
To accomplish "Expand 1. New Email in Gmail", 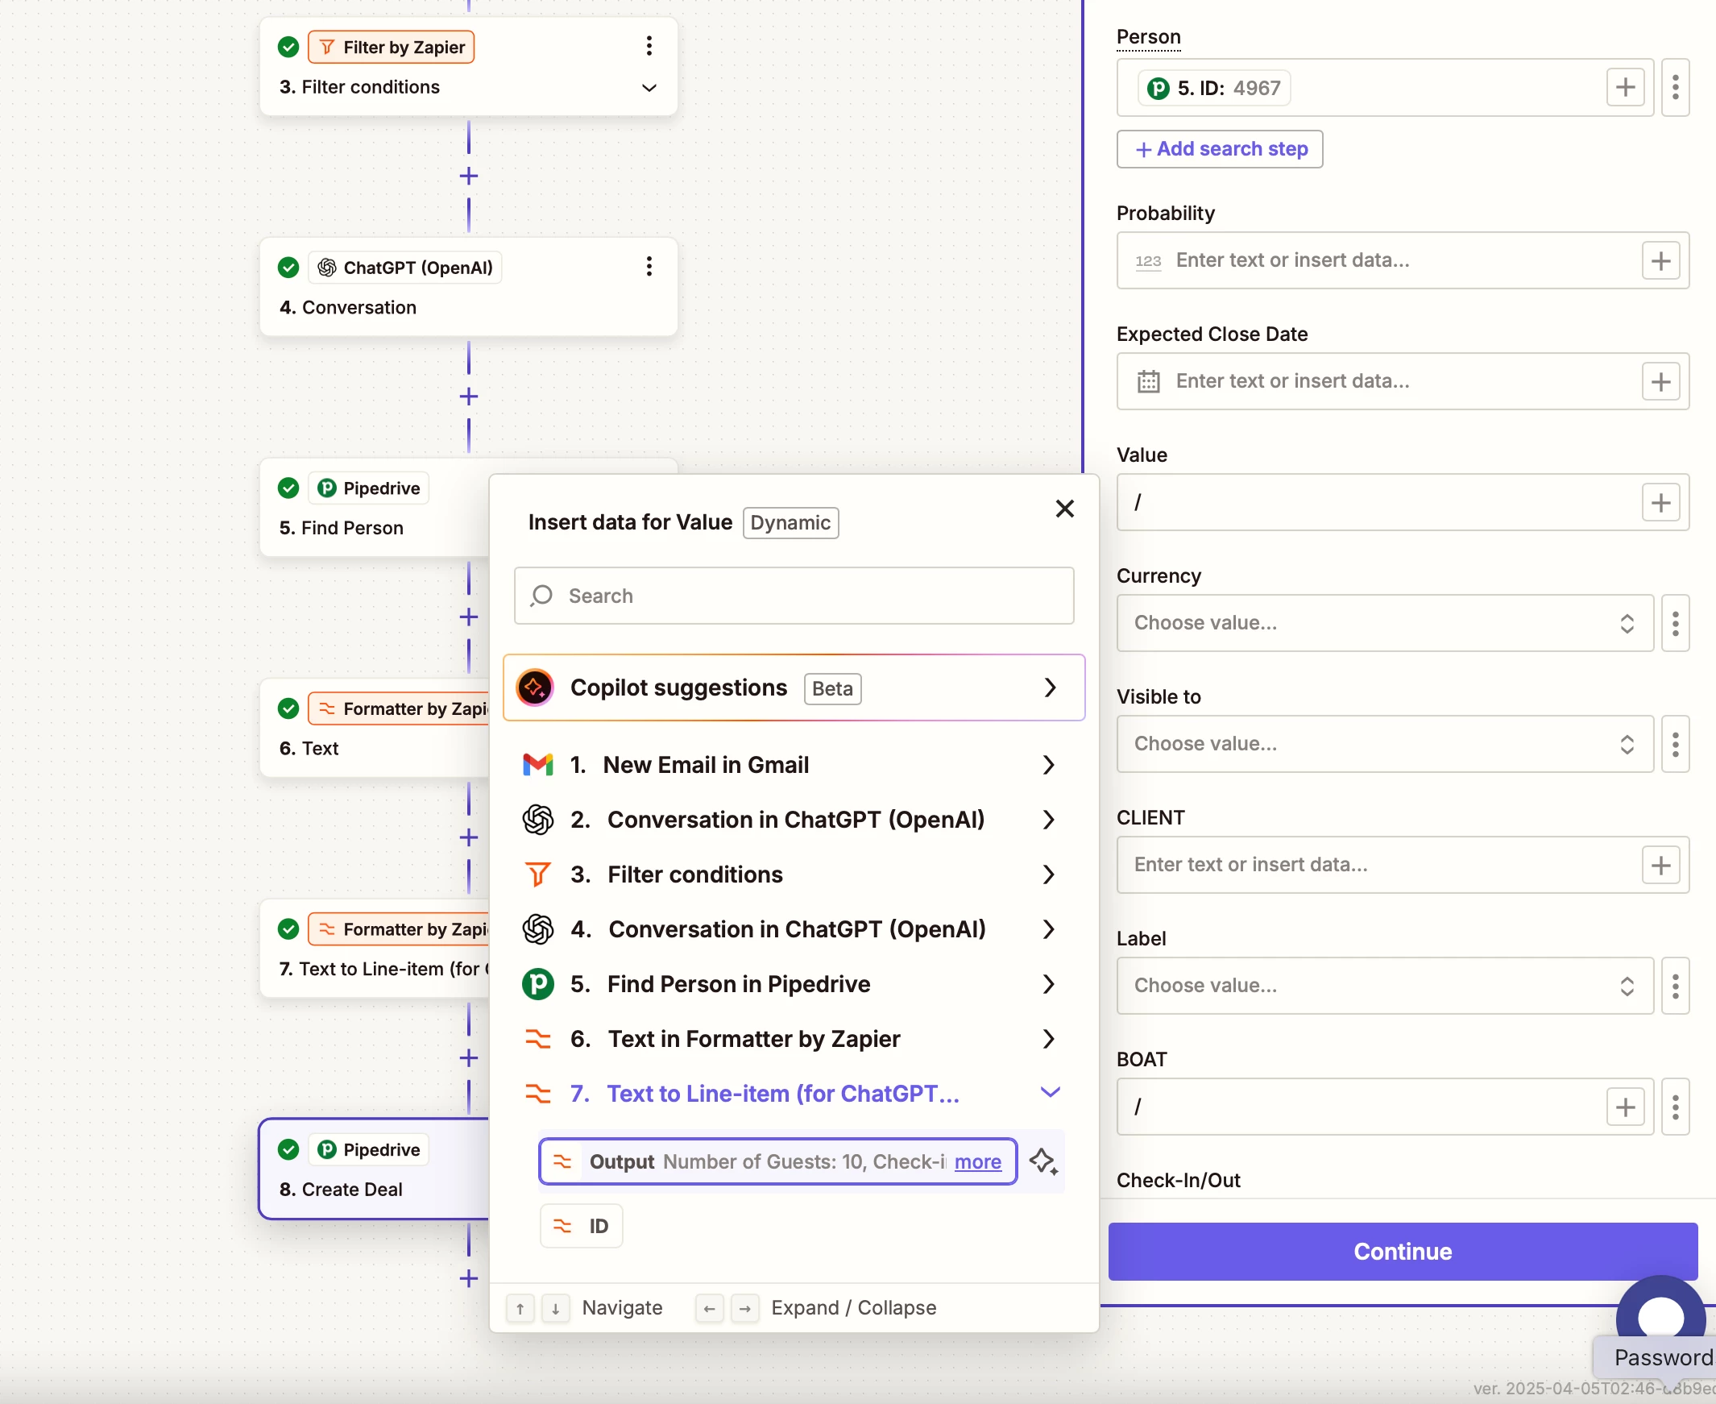I will point(794,765).
